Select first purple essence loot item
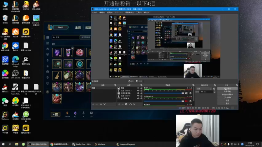The width and height of the screenshot is (262, 147). (x=57, y=53)
